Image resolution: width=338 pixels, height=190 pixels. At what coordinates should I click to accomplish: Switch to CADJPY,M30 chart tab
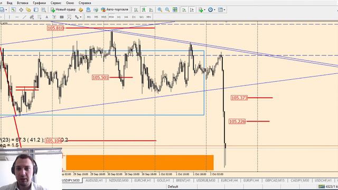300,180
